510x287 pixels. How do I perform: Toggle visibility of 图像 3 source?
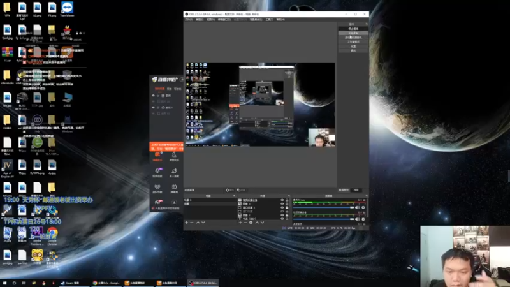(x=282, y=203)
